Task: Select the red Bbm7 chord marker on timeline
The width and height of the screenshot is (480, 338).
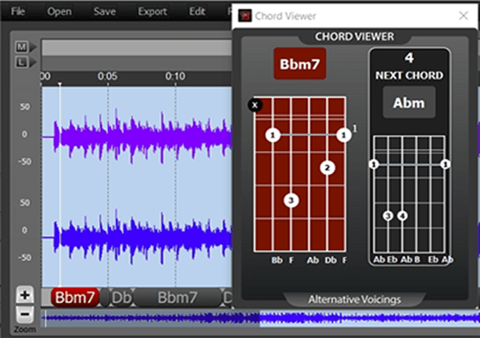Action: pyautogui.click(x=74, y=297)
